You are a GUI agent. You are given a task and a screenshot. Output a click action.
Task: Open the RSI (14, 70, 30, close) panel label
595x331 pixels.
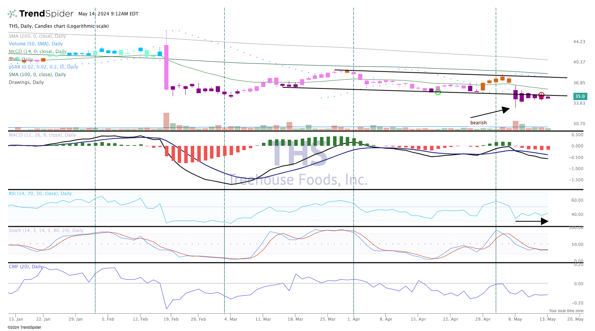tap(40, 194)
